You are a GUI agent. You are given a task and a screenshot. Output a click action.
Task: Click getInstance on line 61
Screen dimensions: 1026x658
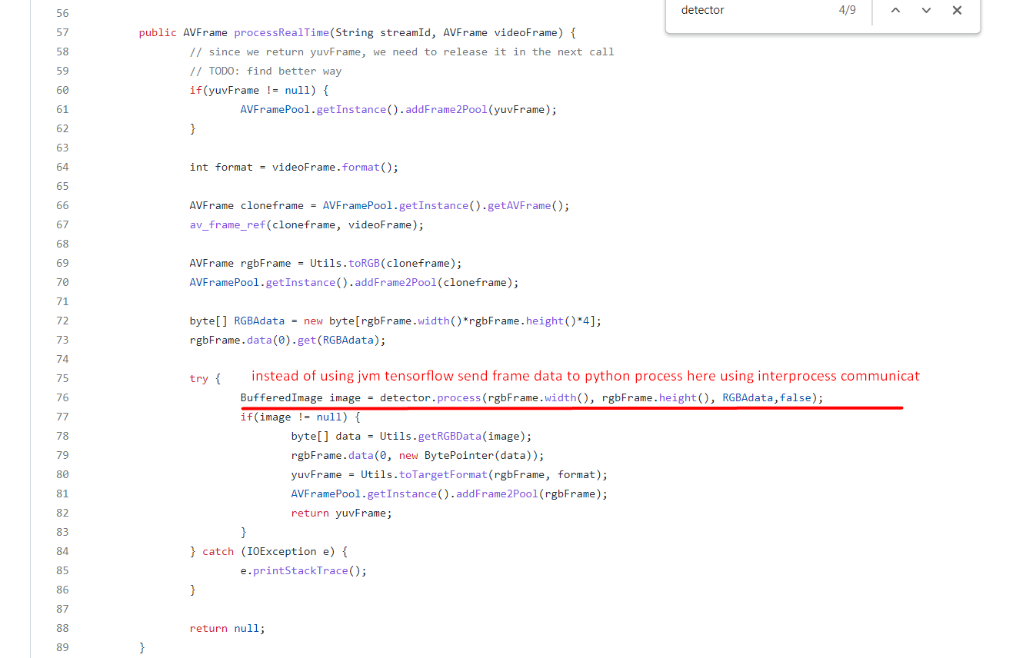(351, 109)
